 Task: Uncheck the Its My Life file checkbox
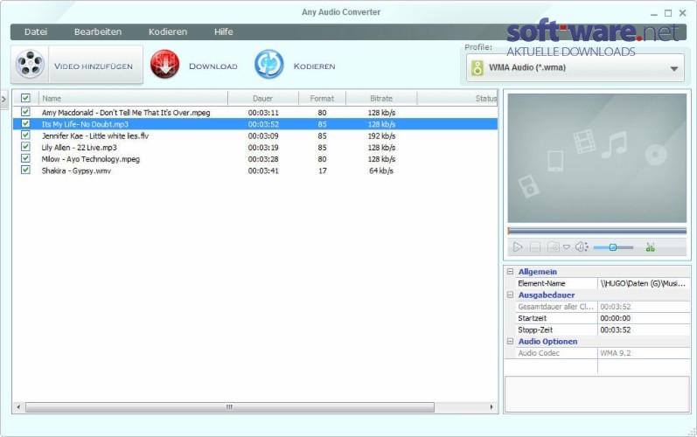point(25,123)
